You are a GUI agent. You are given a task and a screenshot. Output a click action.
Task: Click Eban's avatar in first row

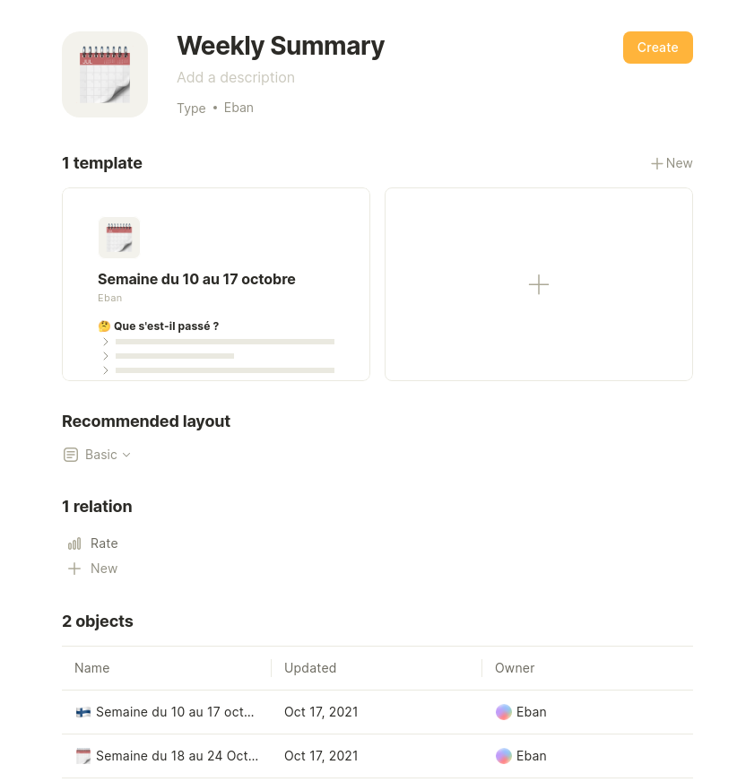click(x=504, y=712)
